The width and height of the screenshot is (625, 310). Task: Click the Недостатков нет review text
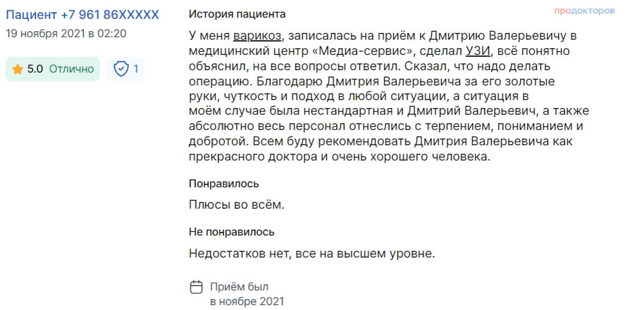pyautogui.click(x=312, y=253)
